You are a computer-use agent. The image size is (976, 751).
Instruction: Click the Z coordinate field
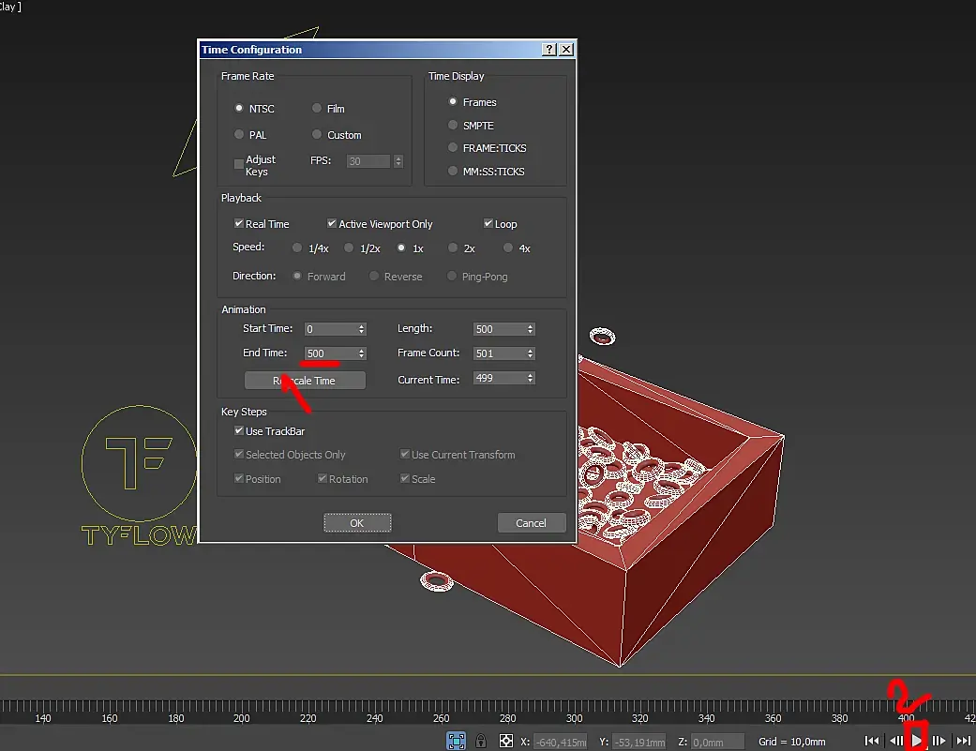[x=717, y=742]
